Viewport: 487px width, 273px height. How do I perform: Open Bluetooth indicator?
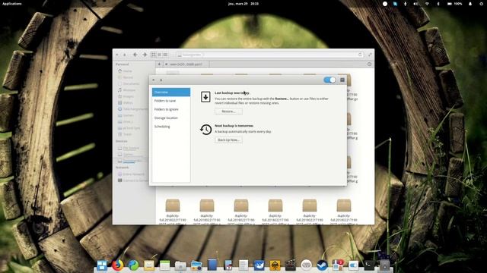[438, 4]
